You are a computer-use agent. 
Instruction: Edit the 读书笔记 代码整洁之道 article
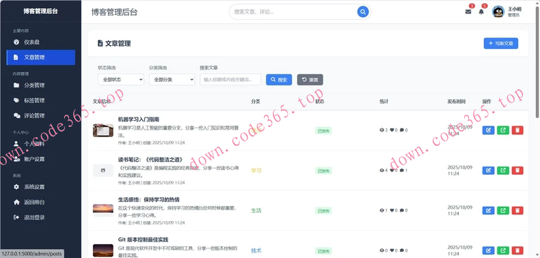[488, 170]
